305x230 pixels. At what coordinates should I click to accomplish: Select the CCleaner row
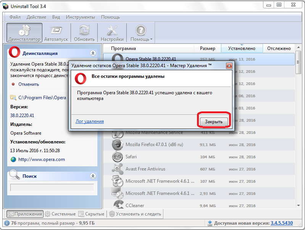199,204
